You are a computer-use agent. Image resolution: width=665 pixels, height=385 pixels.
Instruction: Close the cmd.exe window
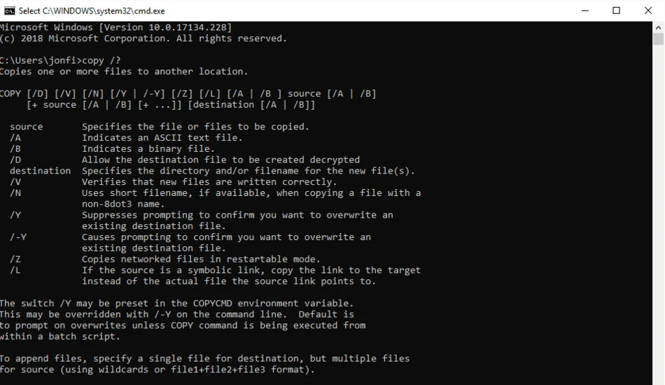pyautogui.click(x=648, y=10)
